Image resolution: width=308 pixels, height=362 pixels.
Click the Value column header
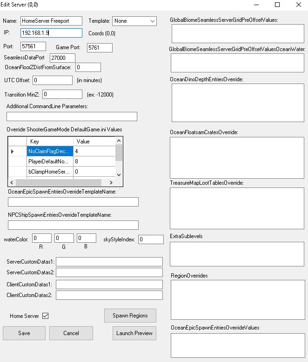pos(94,141)
